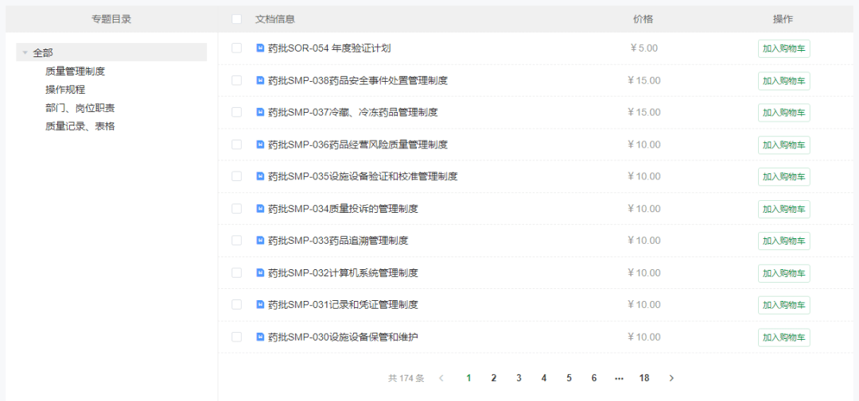Open document 药批SMP-038药品安全事件处置管理制度
859x401 pixels.
click(x=358, y=80)
